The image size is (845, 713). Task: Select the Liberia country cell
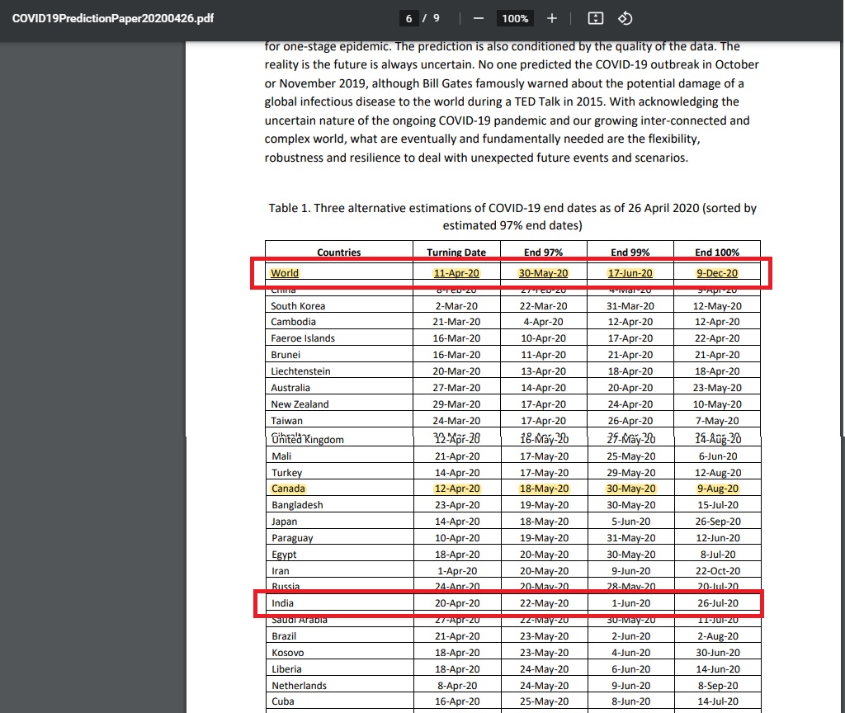click(x=286, y=668)
